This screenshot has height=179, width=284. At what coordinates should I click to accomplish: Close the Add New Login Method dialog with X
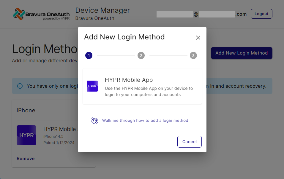pyautogui.click(x=198, y=38)
